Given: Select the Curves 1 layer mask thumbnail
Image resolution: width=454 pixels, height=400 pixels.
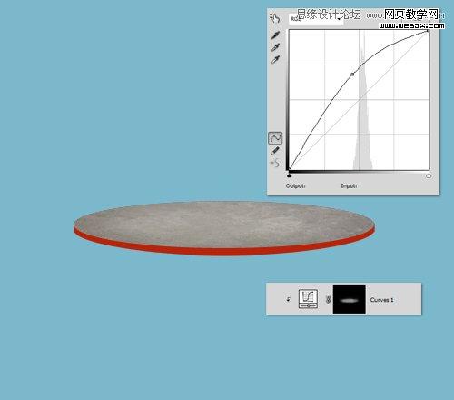Looking at the screenshot, I should pos(350,299).
